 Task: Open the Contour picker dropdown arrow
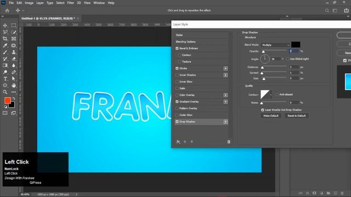(271, 95)
